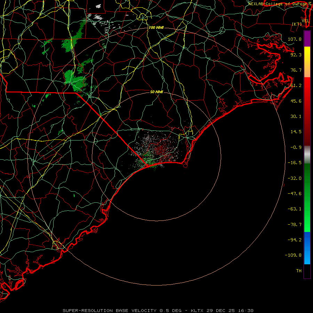Click the -0.9 velocity scale value
Viewport: 313px width, 313px height.
click(296, 147)
